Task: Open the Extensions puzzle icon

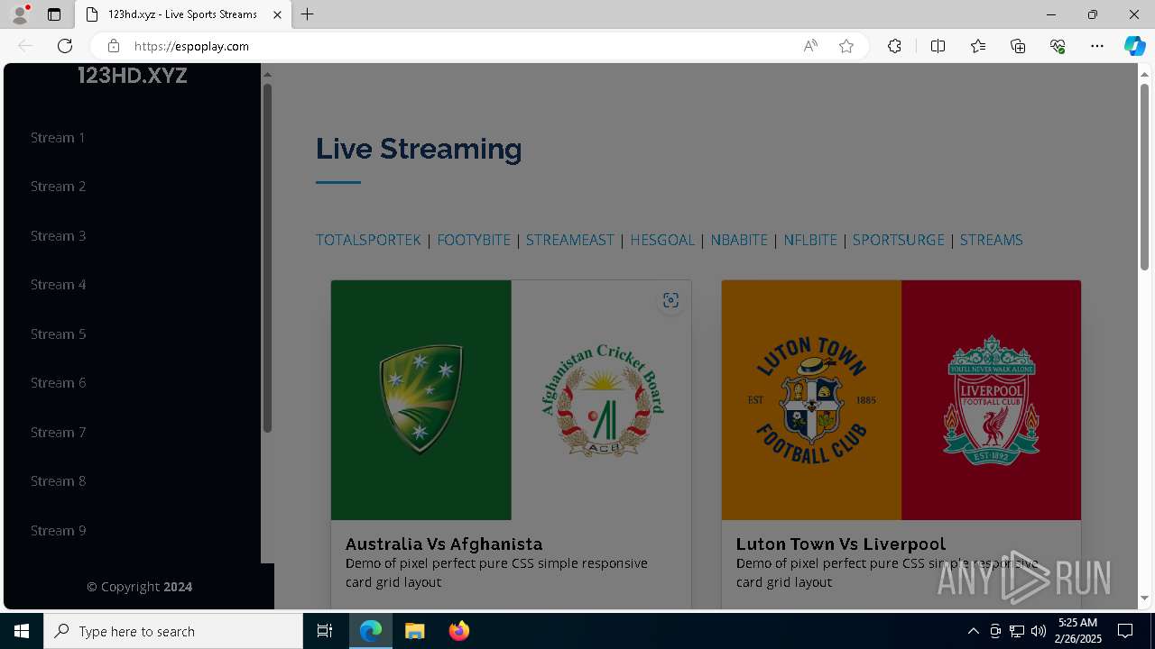Action: pos(894,46)
